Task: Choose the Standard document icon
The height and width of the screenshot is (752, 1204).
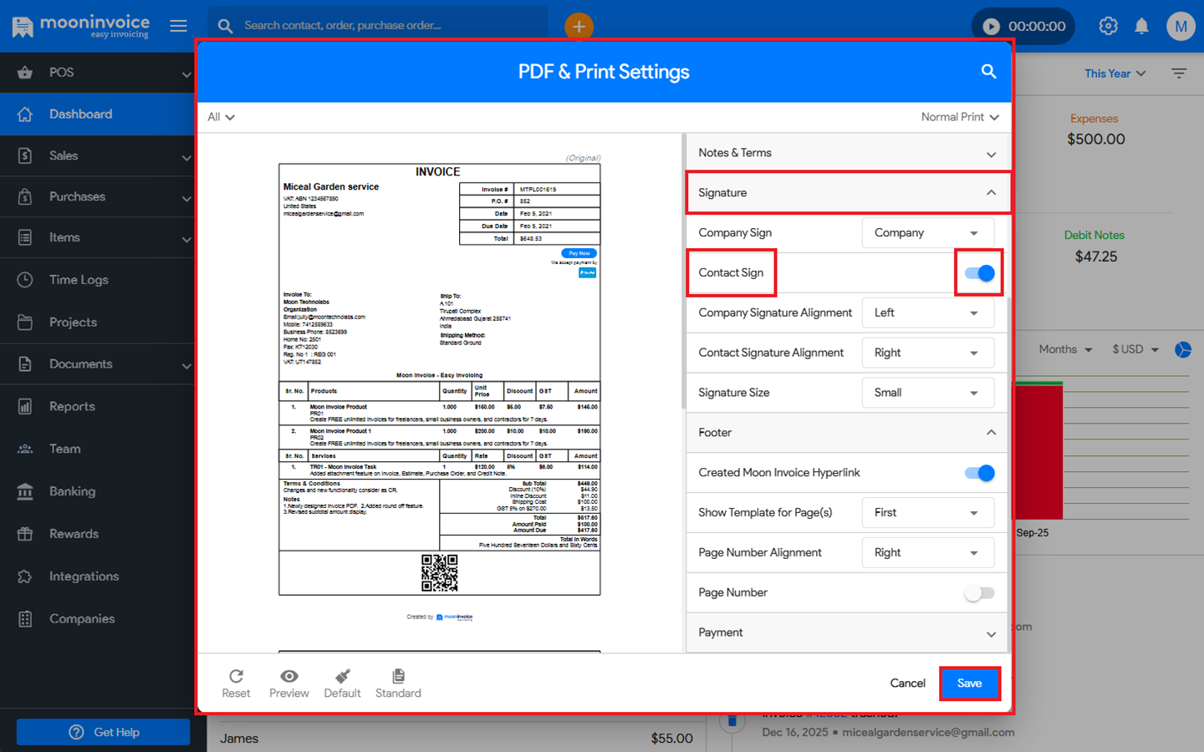Action: tap(398, 677)
